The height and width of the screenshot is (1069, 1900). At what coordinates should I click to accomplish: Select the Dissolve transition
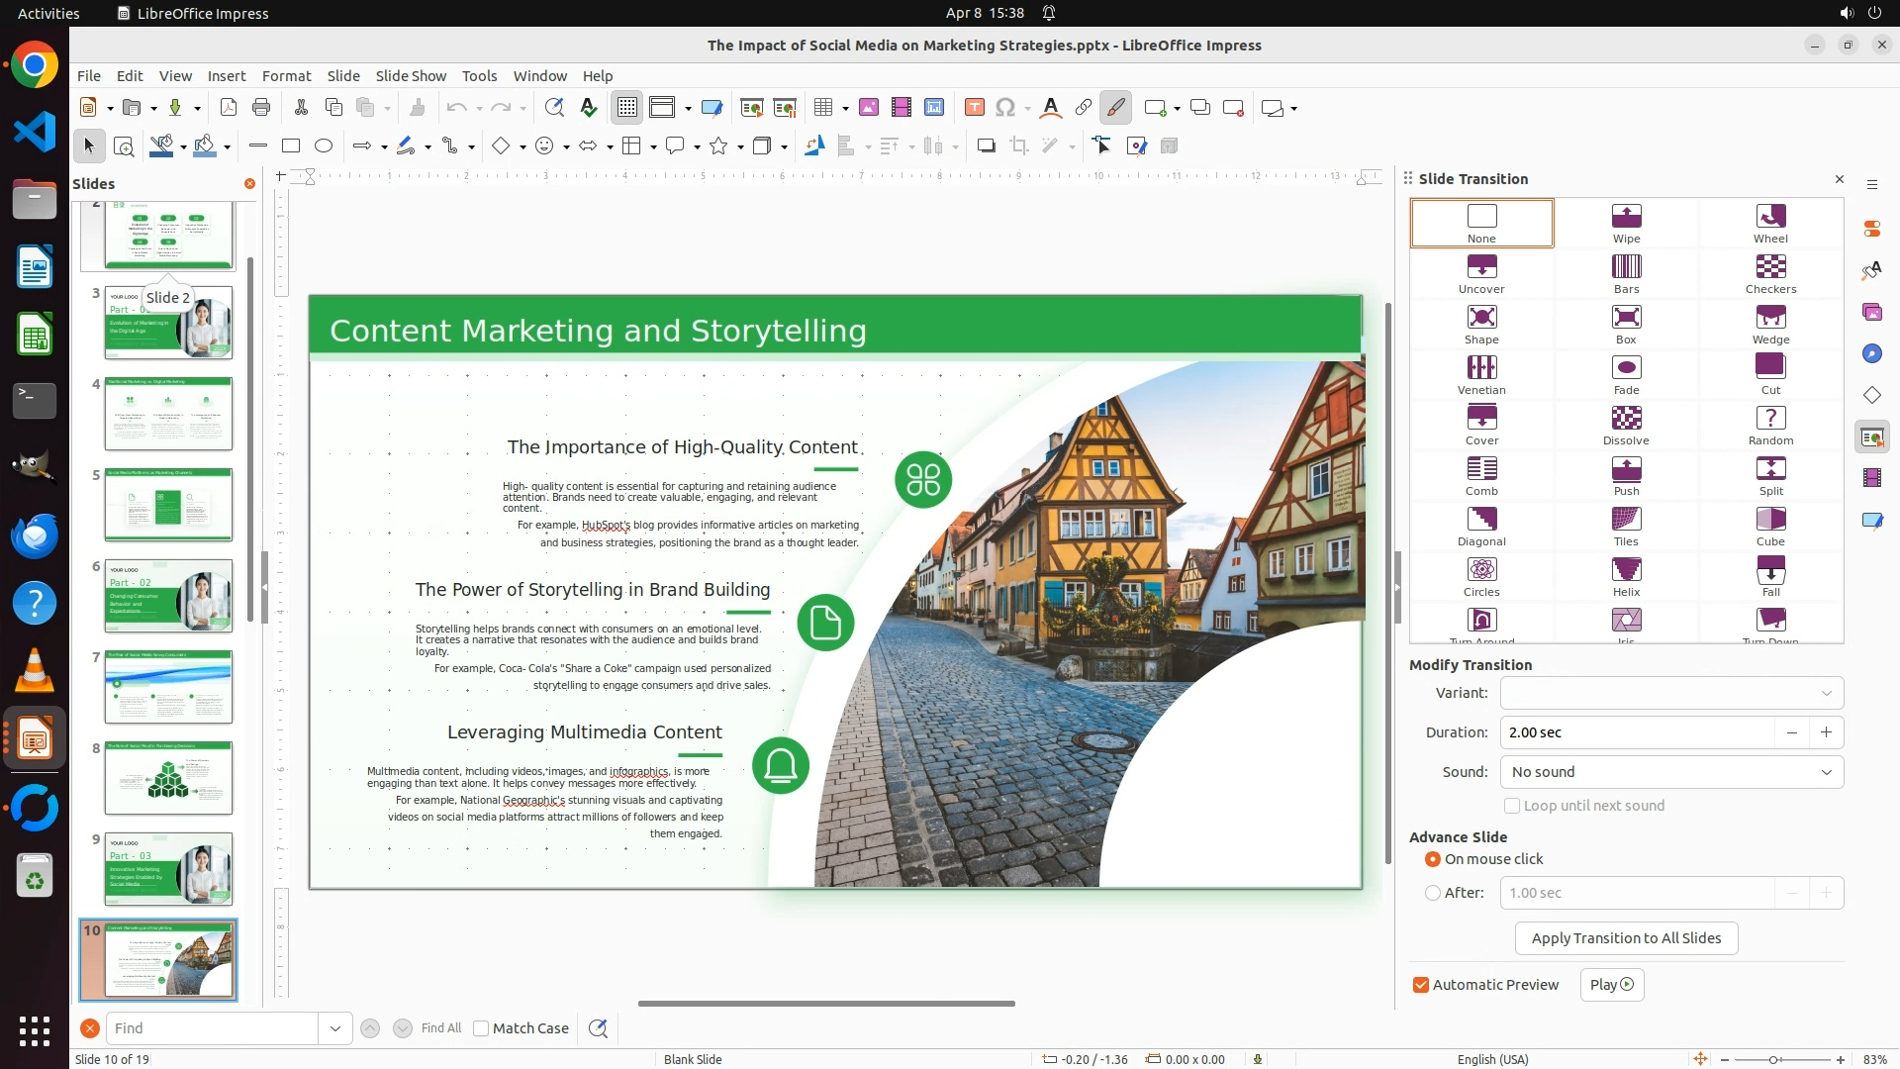(1626, 426)
